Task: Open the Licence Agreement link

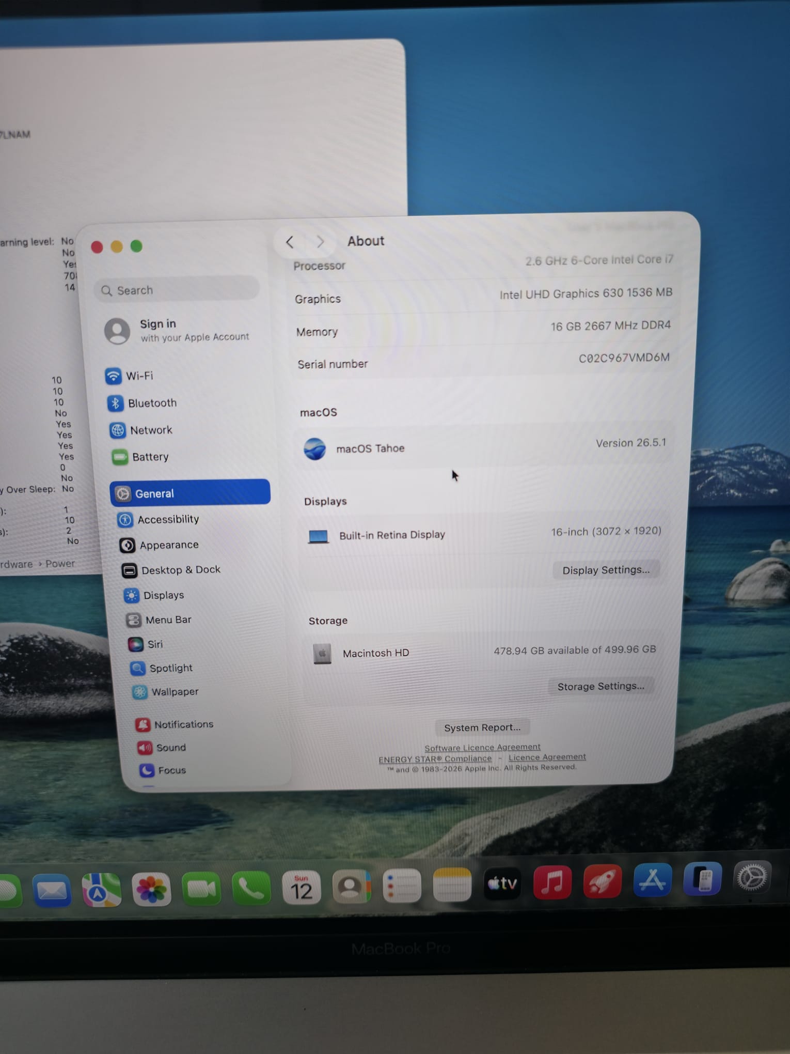Action: click(547, 757)
